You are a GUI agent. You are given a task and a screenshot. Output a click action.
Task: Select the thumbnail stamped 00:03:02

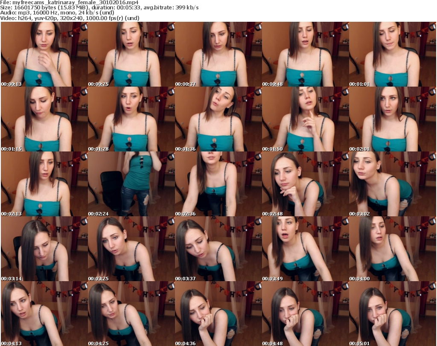pos(393,184)
